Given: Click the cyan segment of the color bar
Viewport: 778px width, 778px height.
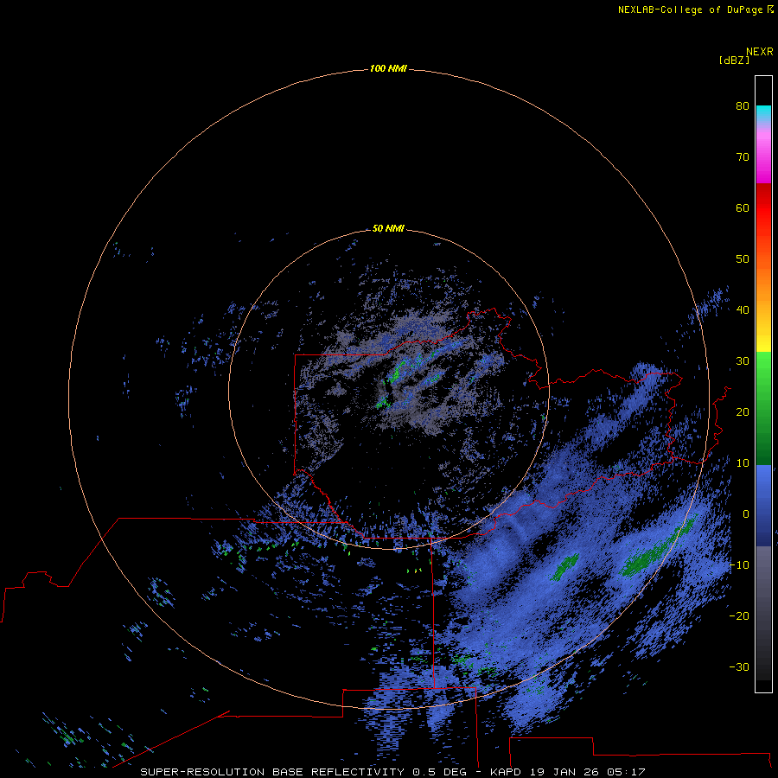Looking at the screenshot, I should click(x=763, y=113).
